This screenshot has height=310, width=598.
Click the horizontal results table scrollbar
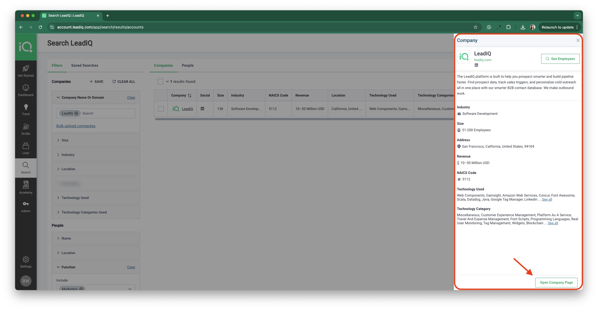304,119
